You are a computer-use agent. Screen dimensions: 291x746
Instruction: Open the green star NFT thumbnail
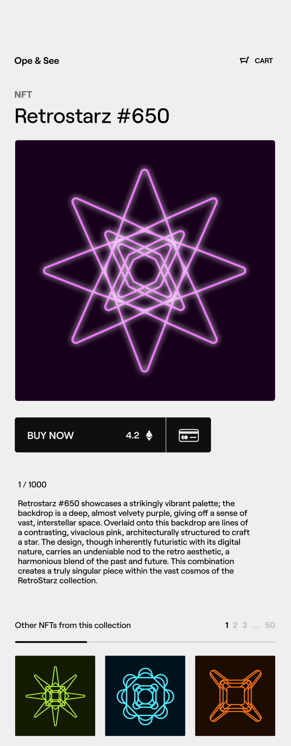tap(55, 696)
